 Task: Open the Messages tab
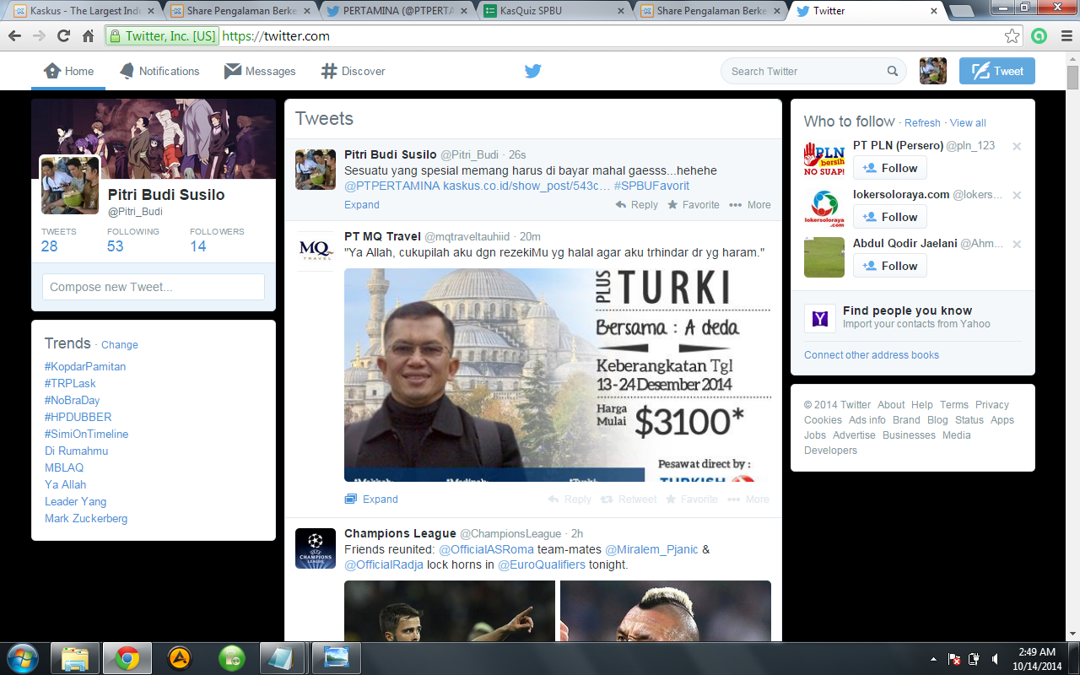pos(260,72)
